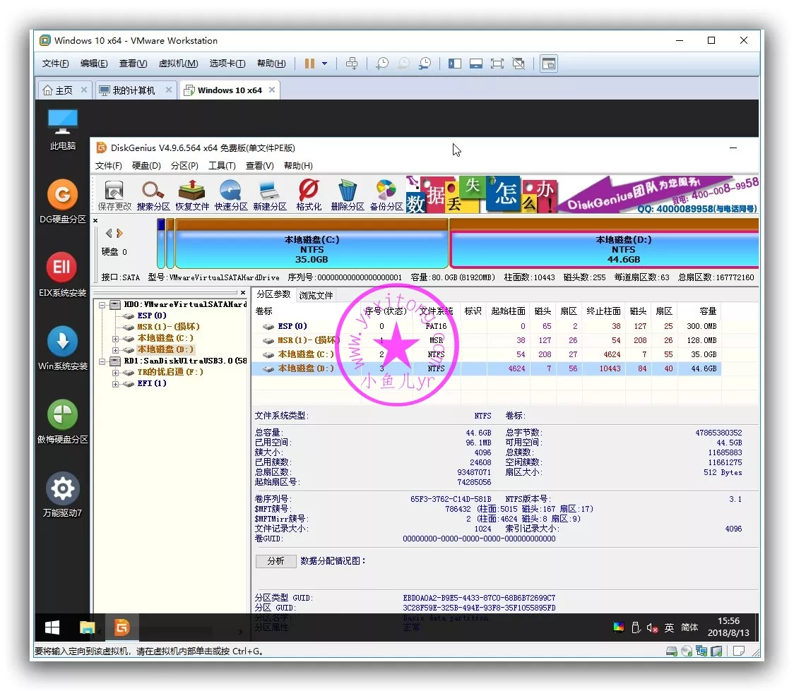The image size is (794, 691).
Task: Click DiskGenius taskbar button
Action: (x=122, y=627)
